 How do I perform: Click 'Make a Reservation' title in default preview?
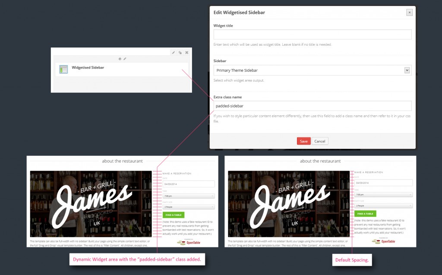pyautogui.click(x=369, y=172)
